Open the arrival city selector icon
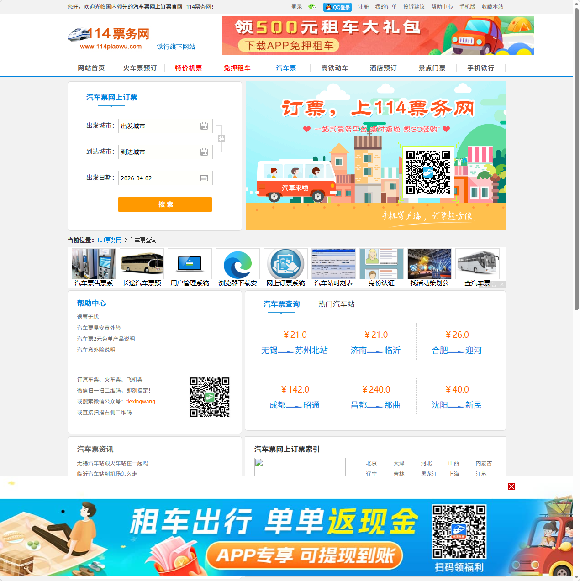 pos(204,152)
